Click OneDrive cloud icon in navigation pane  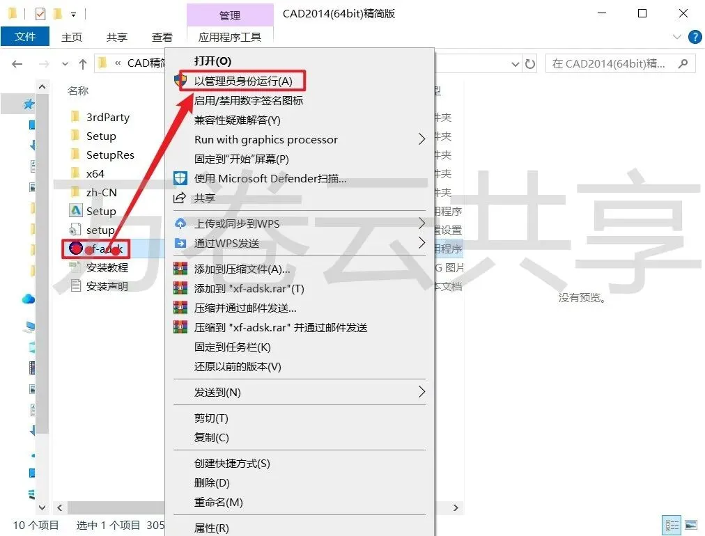pos(29,299)
